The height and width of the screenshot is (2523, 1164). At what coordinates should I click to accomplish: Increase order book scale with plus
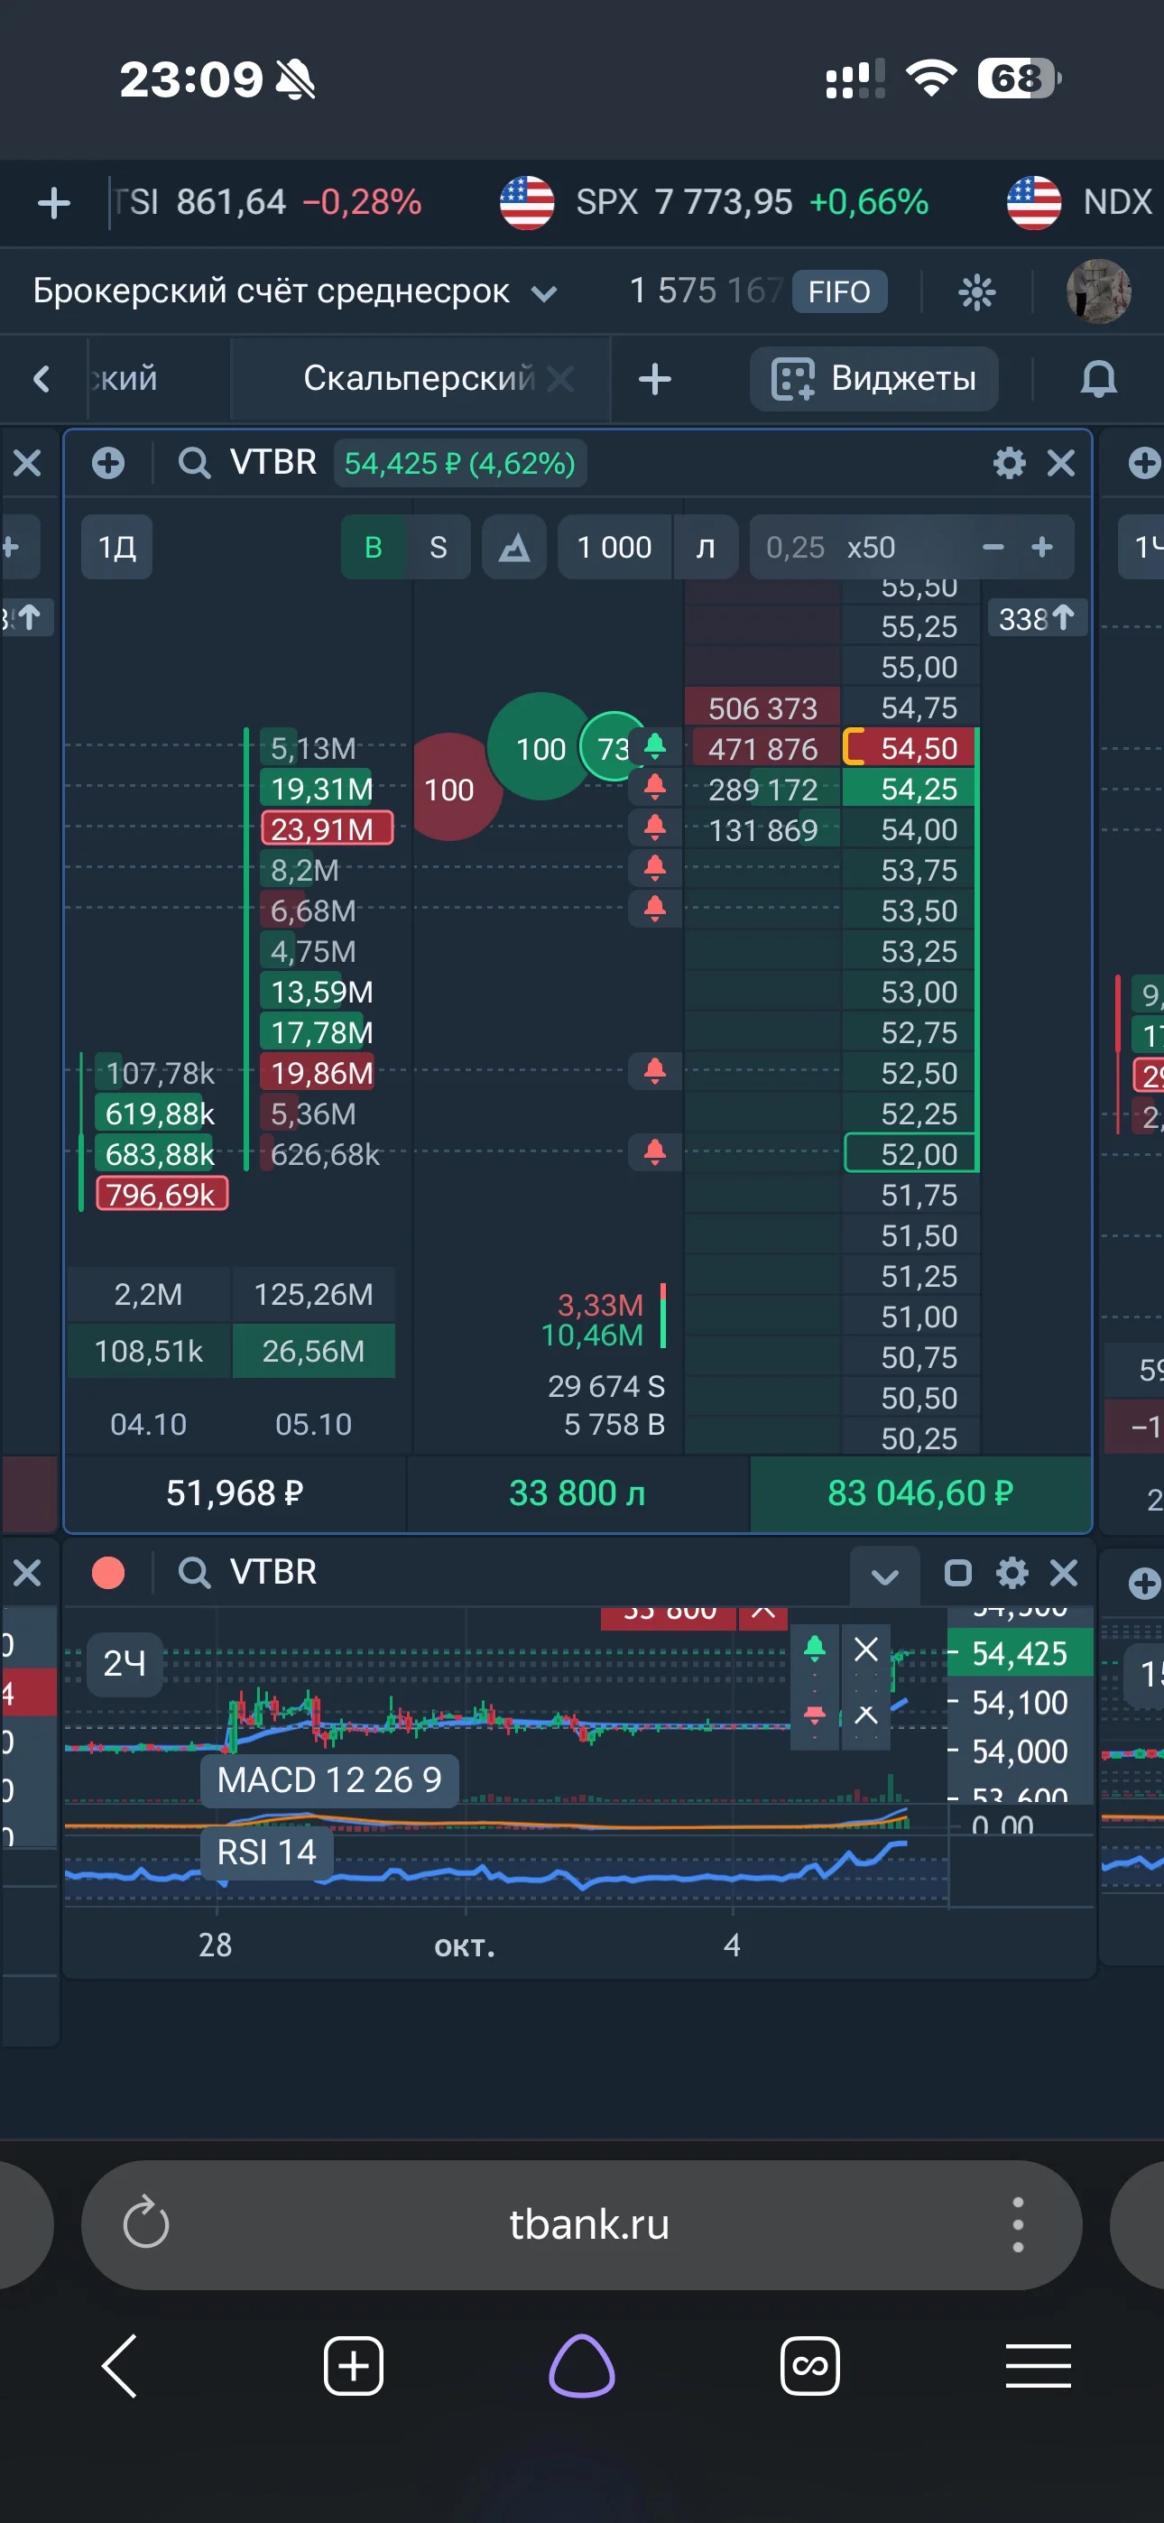click(1042, 547)
